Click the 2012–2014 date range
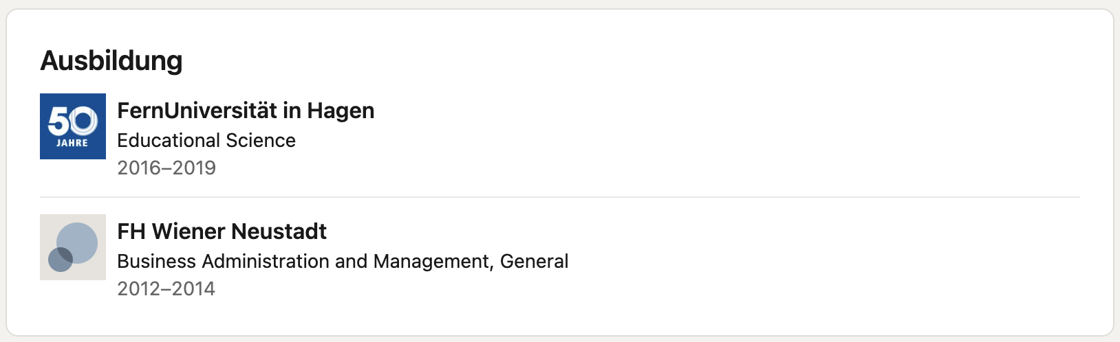 tap(166, 288)
